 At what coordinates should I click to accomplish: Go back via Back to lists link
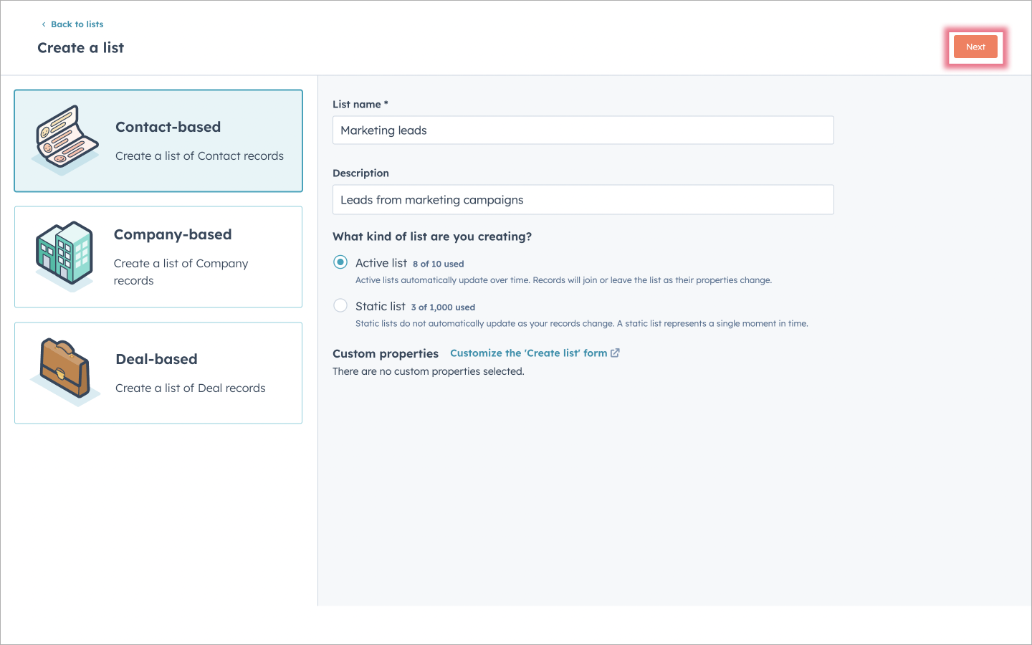coord(77,24)
